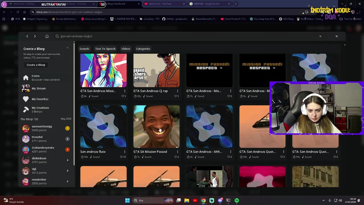Switch to the Categories tab
The height and width of the screenshot is (205, 364).
[143, 49]
